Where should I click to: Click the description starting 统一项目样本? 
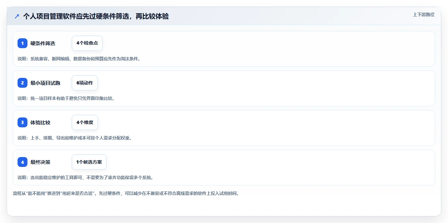tap(66, 98)
